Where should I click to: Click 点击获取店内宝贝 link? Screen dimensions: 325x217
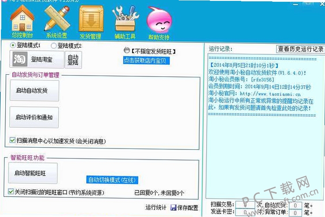tap(146, 61)
